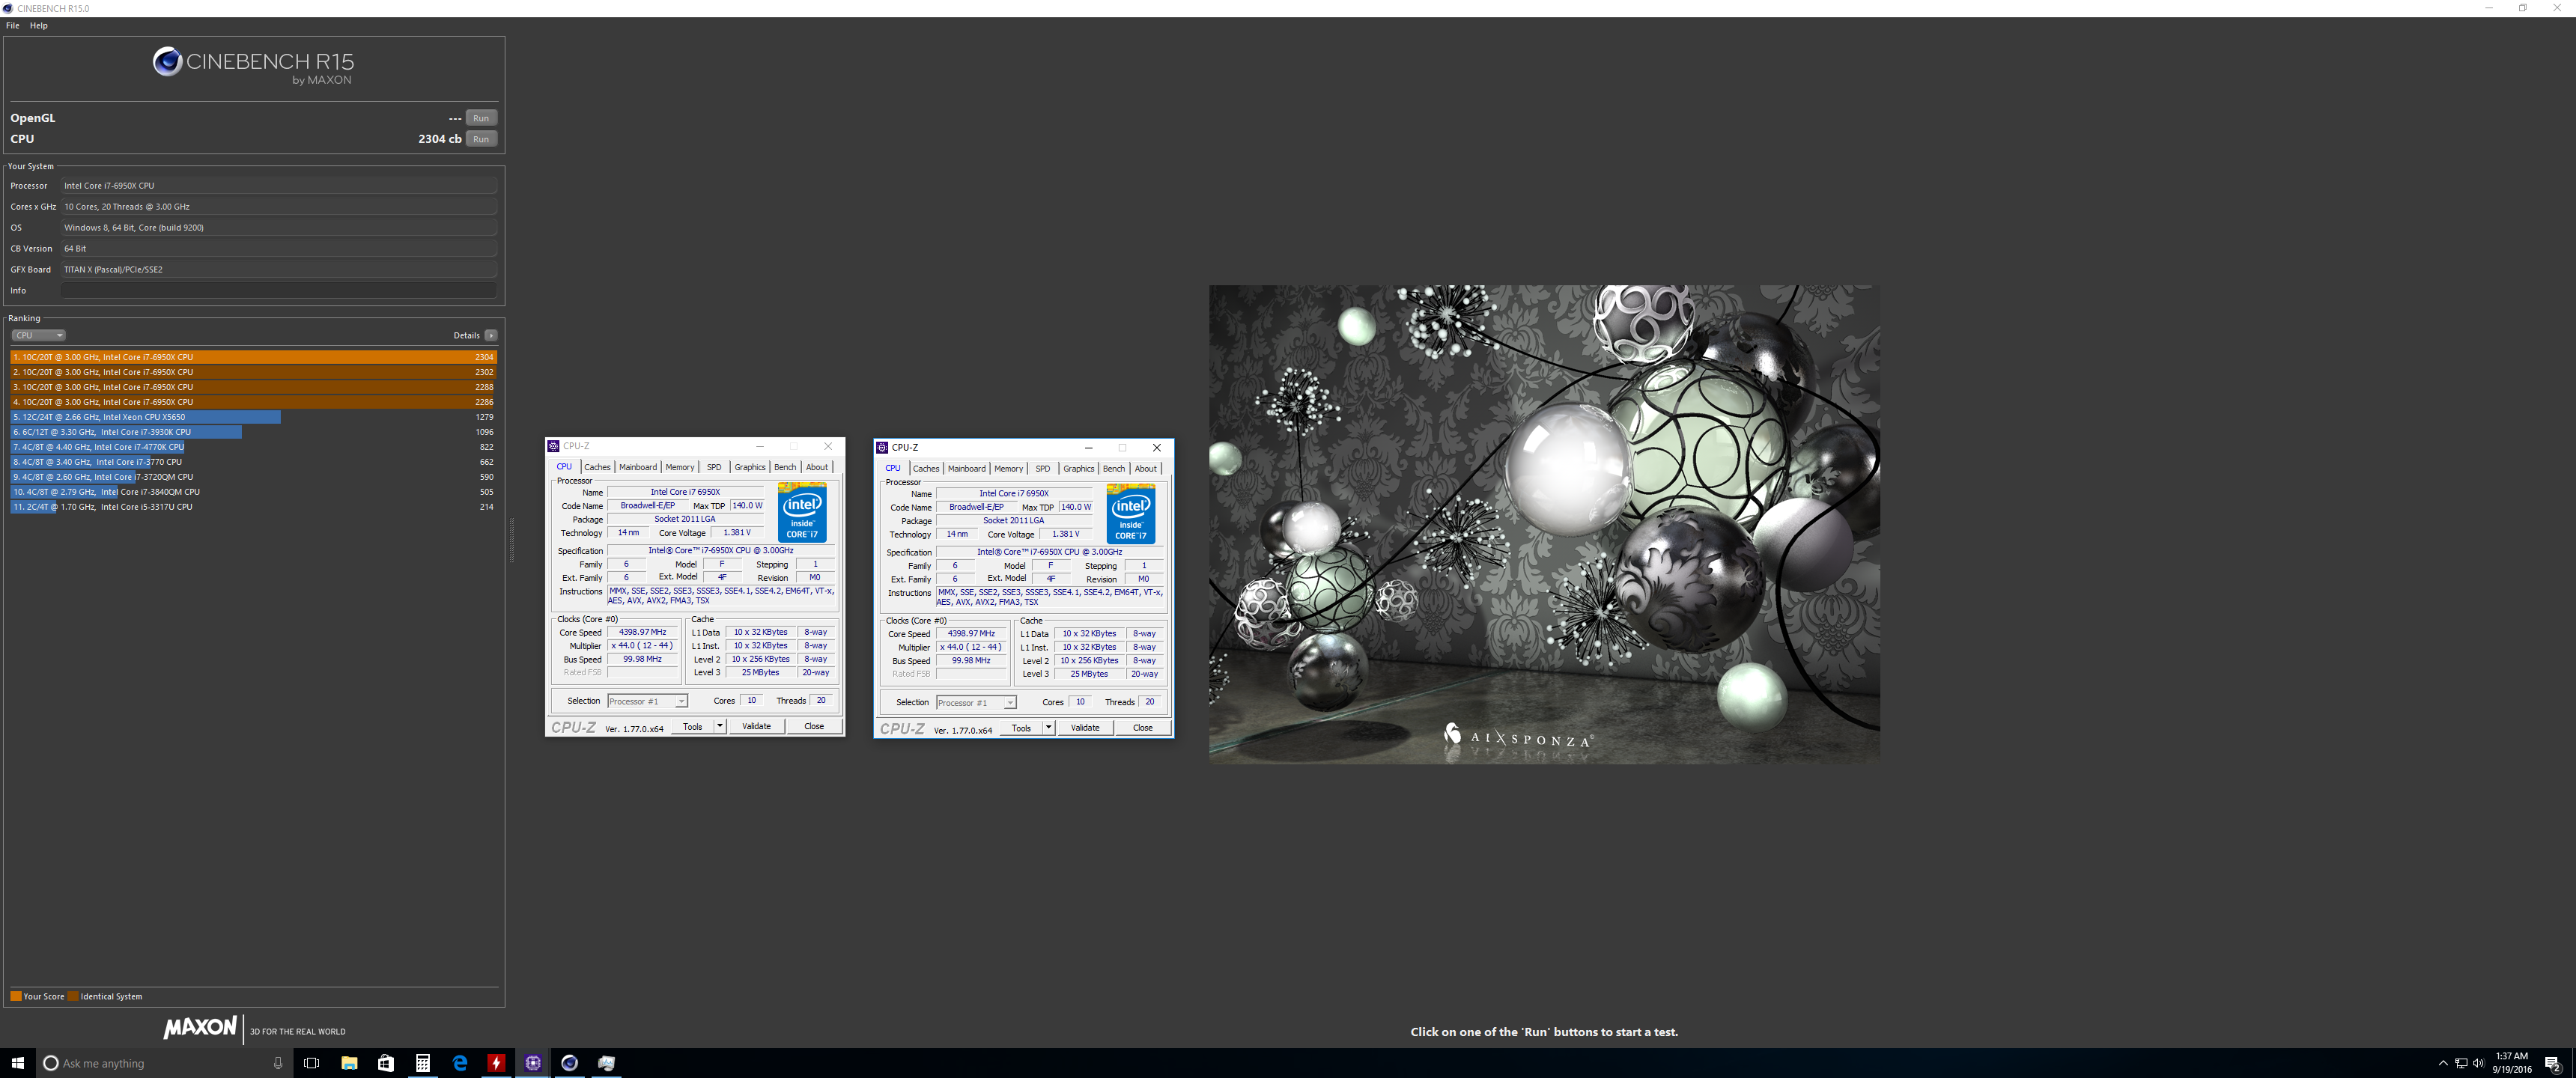Viewport: 2576px width, 1078px height.
Task: Click Validate in active CPU-Z window
Action: tap(1085, 727)
